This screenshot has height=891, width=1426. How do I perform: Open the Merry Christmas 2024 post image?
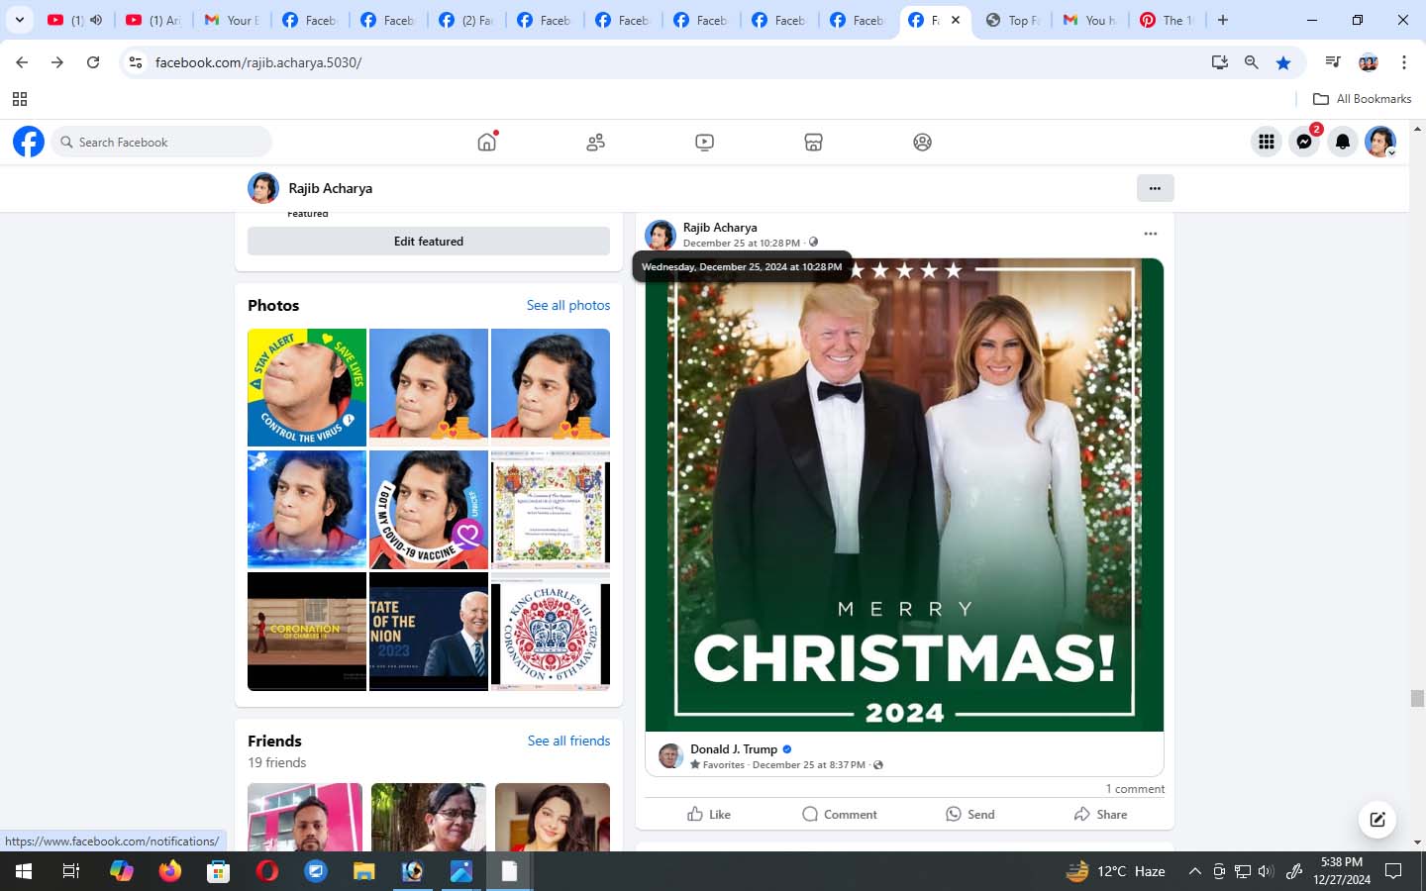tap(904, 495)
